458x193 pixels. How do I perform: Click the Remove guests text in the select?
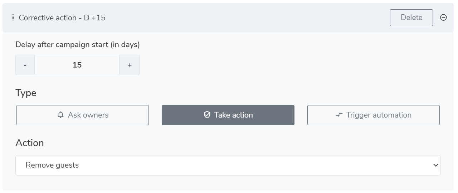[x=52, y=165]
